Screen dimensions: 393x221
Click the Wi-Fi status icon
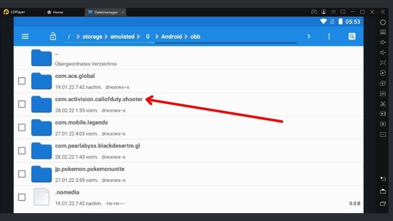323,22
